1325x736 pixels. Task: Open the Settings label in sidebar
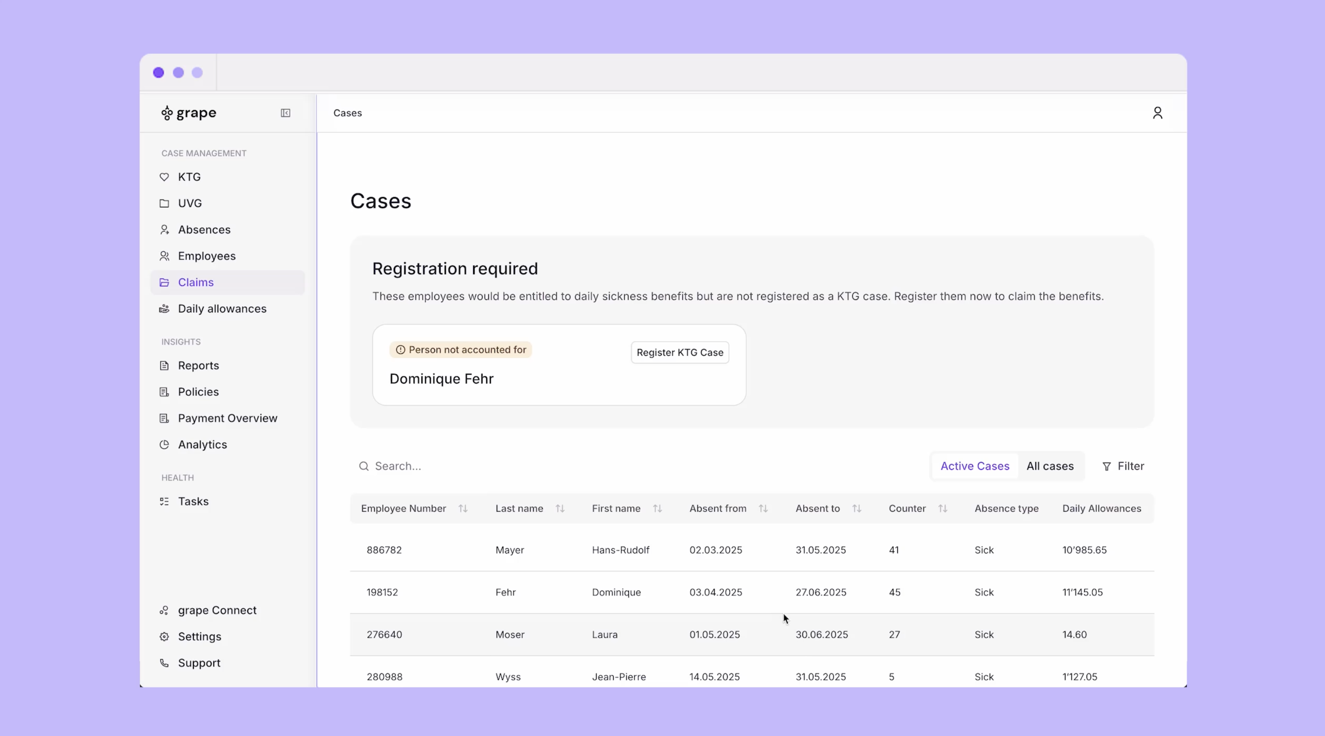pyautogui.click(x=199, y=637)
